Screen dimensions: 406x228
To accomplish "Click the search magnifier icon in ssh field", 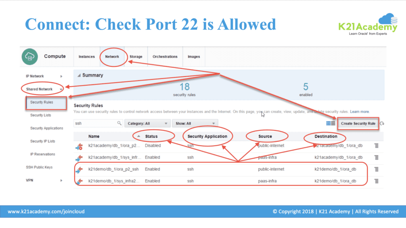I will [x=119, y=123].
